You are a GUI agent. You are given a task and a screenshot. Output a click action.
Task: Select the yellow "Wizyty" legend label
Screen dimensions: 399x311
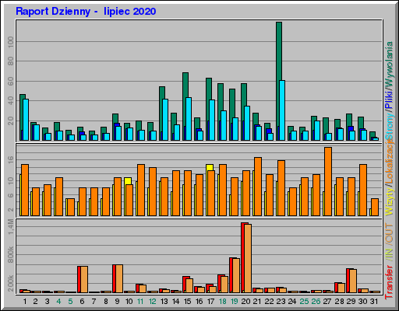pos(389,201)
